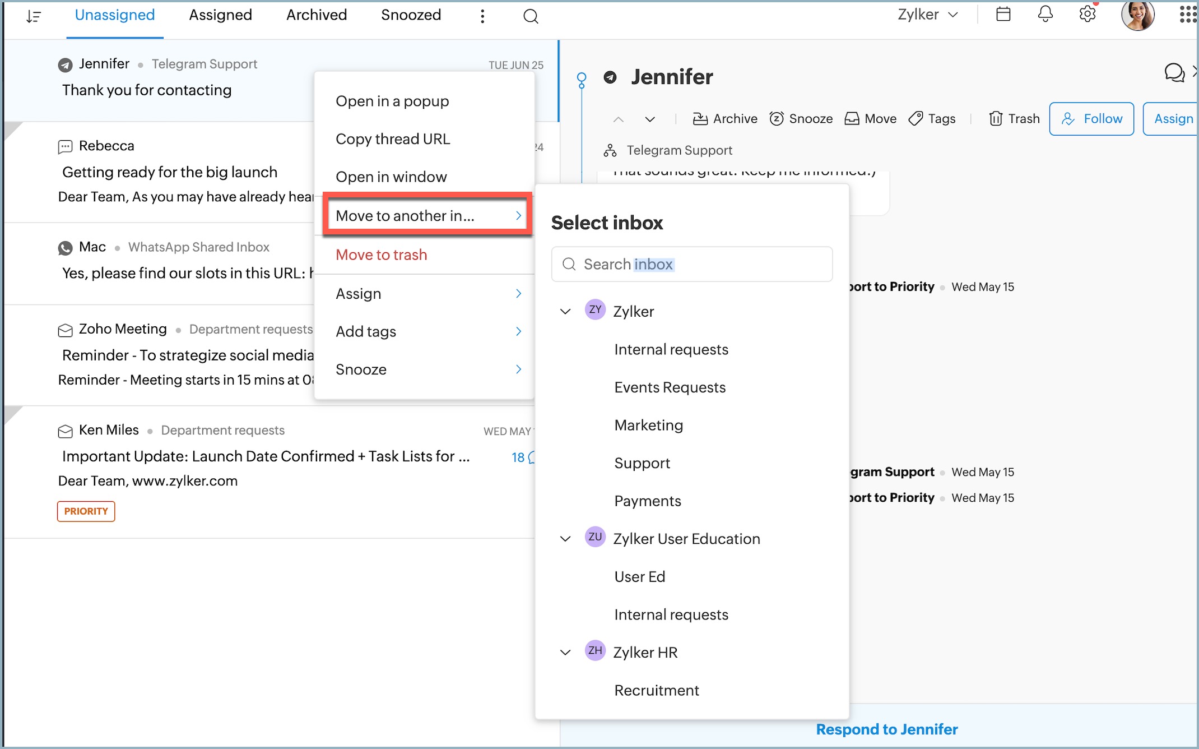Open the comments chat bubble icon
The width and height of the screenshot is (1199, 749).
pos(1174,73)
